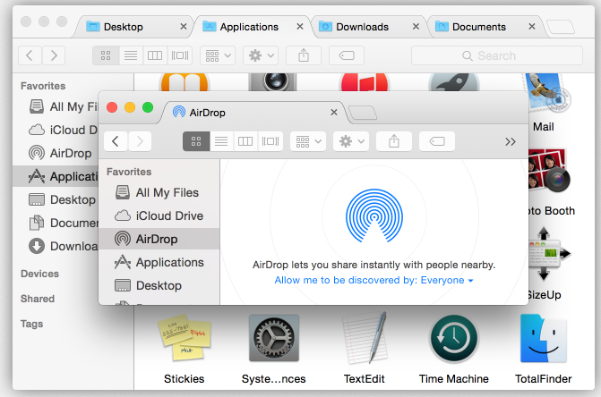Click the Search field

497,55
